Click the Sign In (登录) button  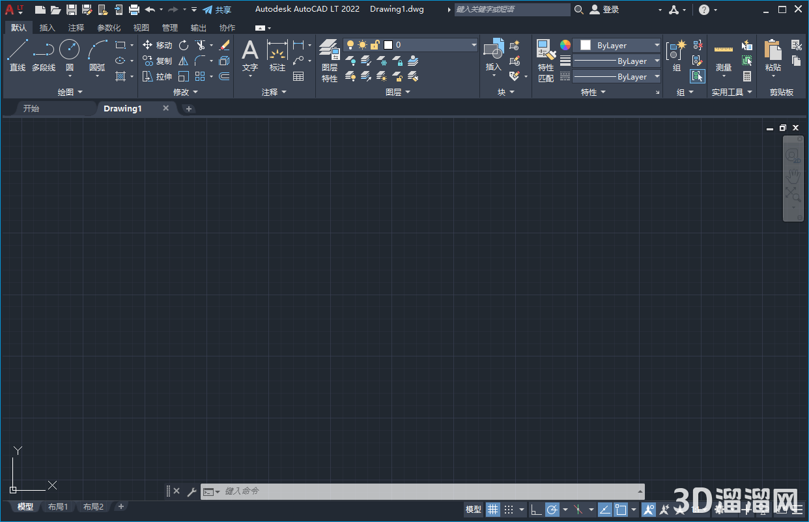coord(604,10)
